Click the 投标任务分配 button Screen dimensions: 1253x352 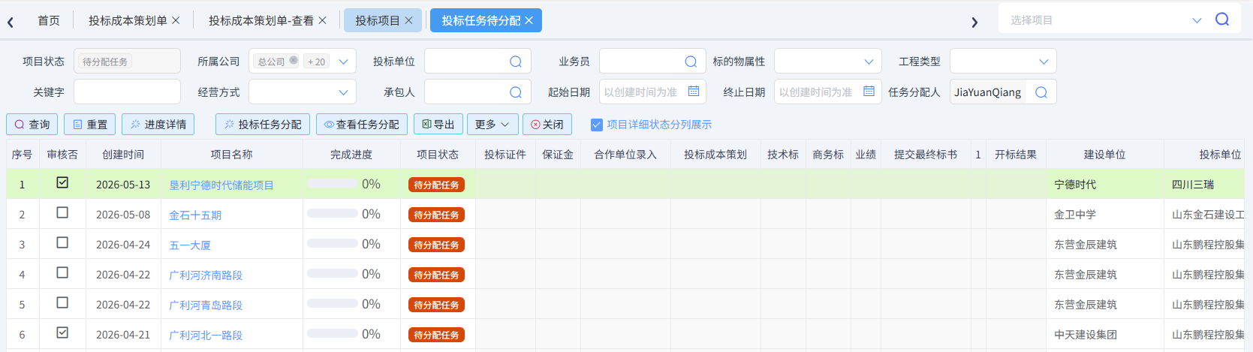(263, 124)
